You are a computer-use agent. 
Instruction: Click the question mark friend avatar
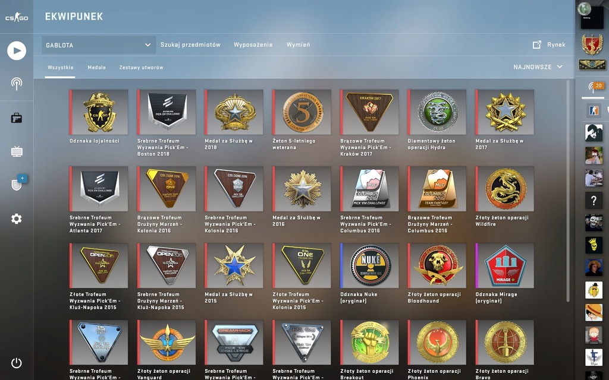pos(594,201)
